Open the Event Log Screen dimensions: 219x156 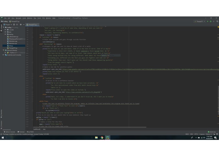[x=212, y=132]
